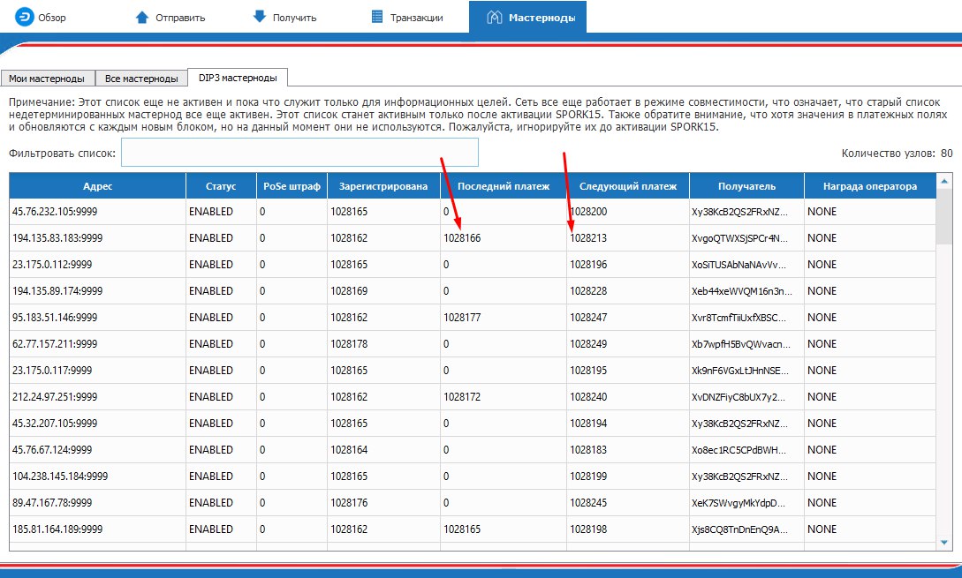Screen dimensions: 962x578
Task: Open the Overview (Обзор) Dash icon
Action: tap(25, 17)
